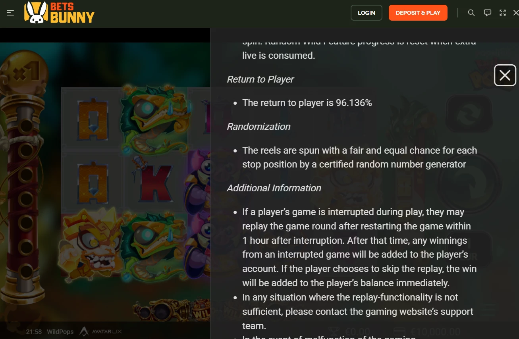This screenshot has height=339, width=519.
Task: Click the LOGIN button
Action: 367,13
